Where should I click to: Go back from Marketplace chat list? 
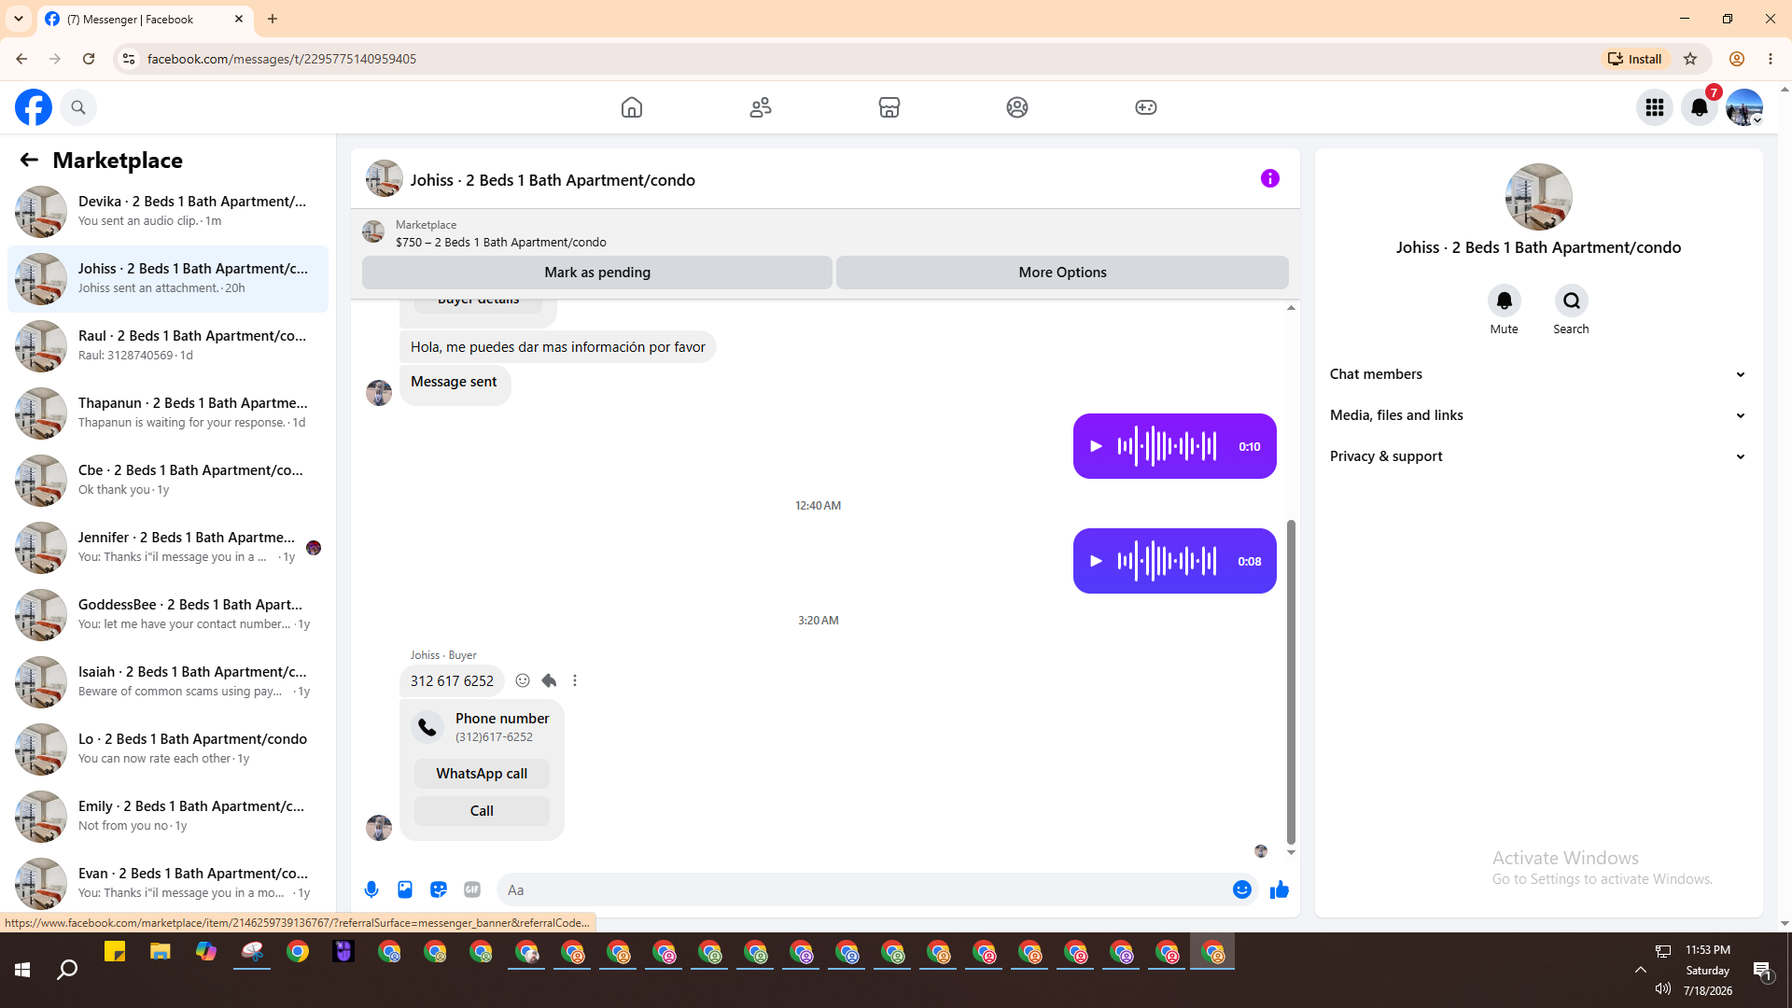29,160
